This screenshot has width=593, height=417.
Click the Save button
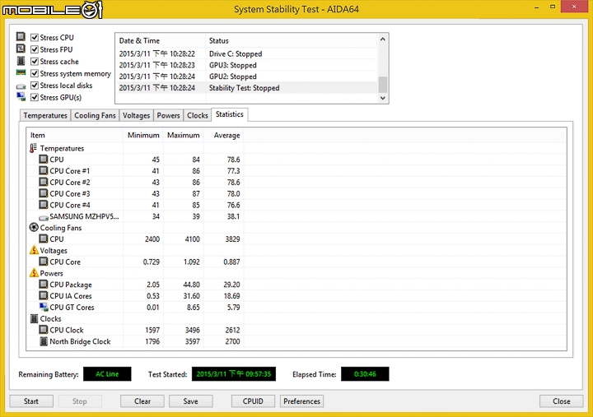point(190,401)
